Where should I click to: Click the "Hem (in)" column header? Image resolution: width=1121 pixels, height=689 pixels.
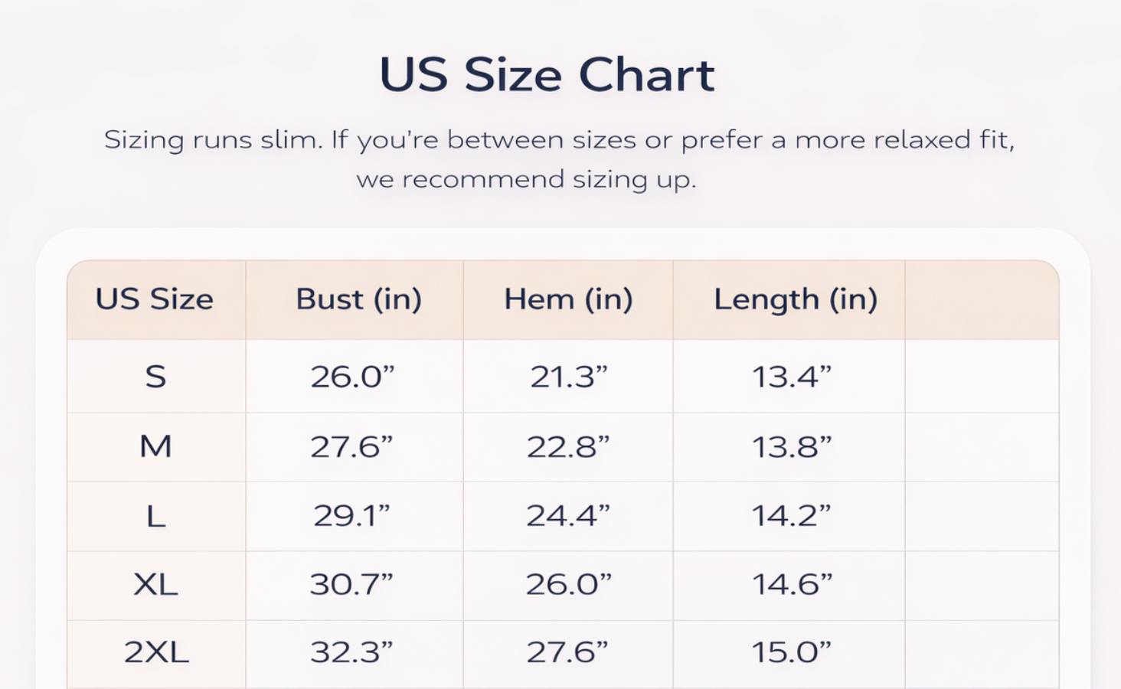point(568,299)
